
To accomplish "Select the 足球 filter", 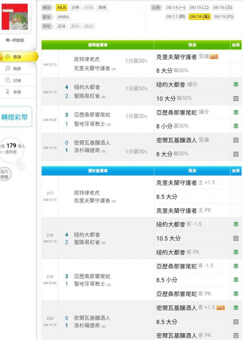I will pyautogui.click(x=62, y=26).
